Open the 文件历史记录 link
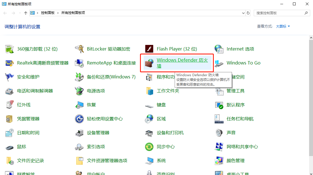 30,161
